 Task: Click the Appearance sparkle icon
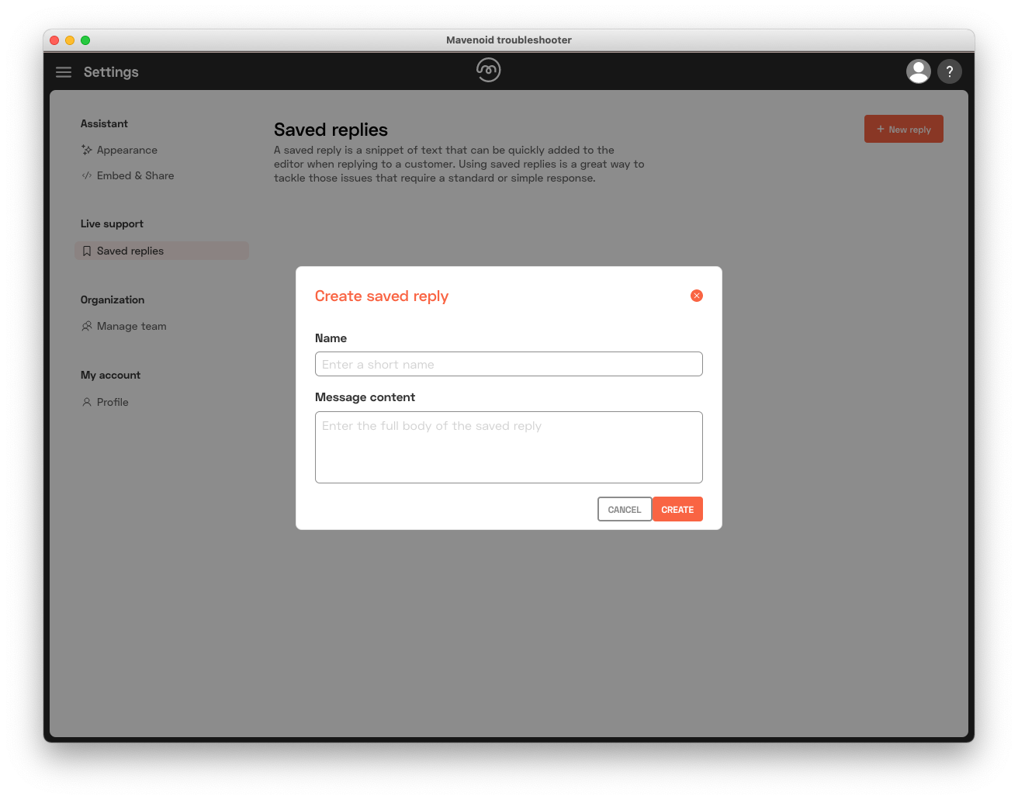point(87,150)
